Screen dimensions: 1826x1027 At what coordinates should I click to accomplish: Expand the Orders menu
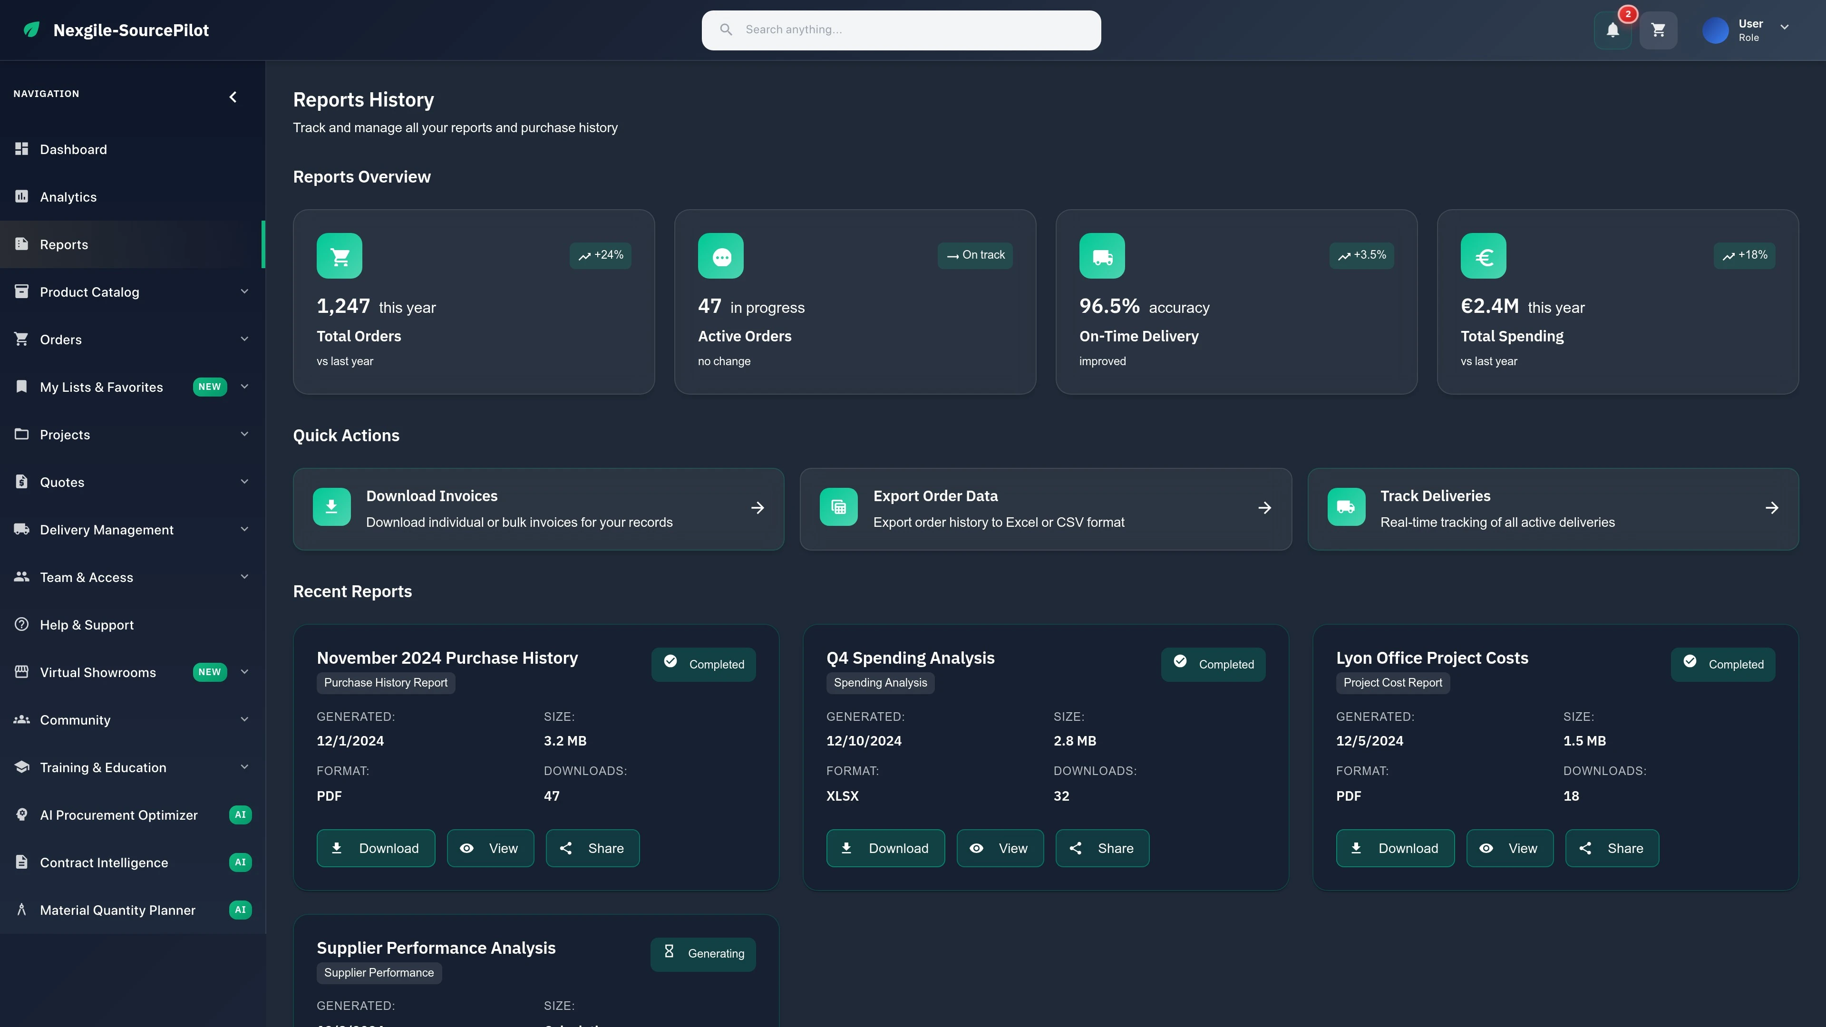click(x=244, y=339)
